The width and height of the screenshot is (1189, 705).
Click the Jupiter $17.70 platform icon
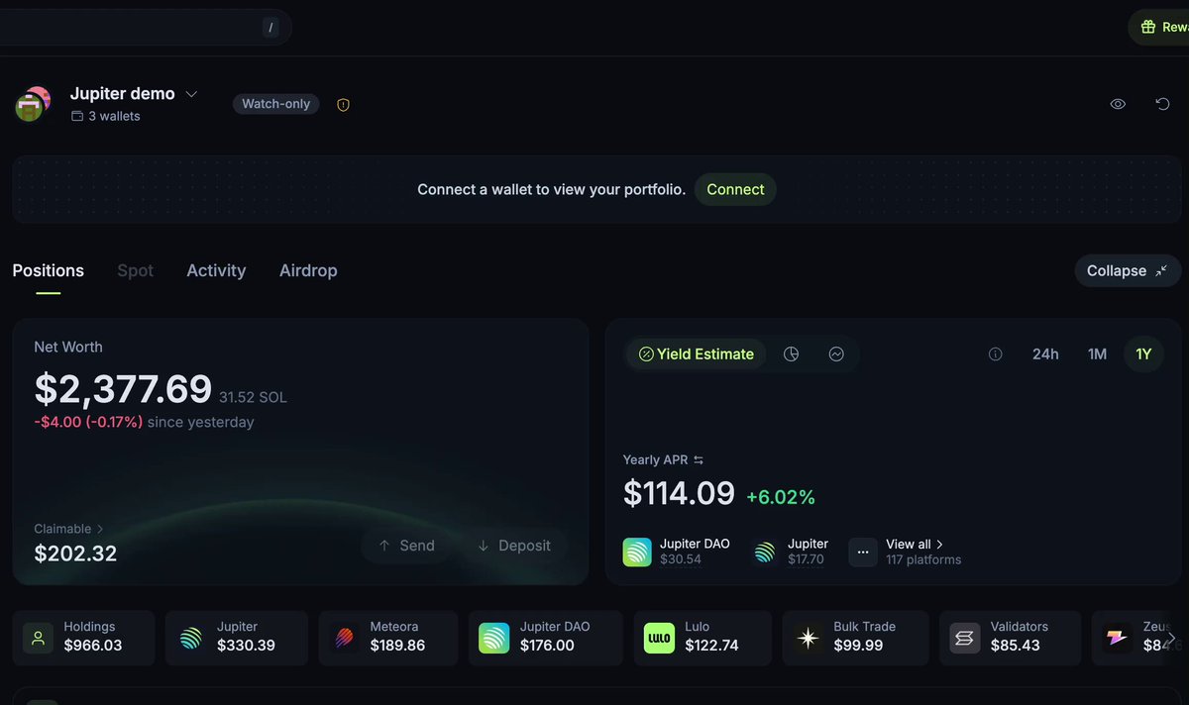(x=765, y=553)
